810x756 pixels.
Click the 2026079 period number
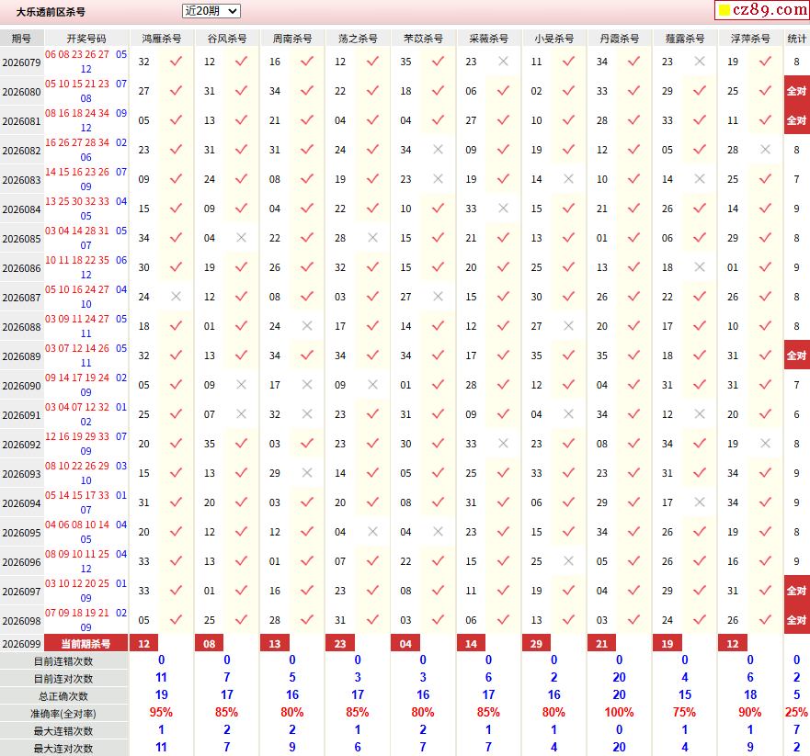(x=22, y=62)
